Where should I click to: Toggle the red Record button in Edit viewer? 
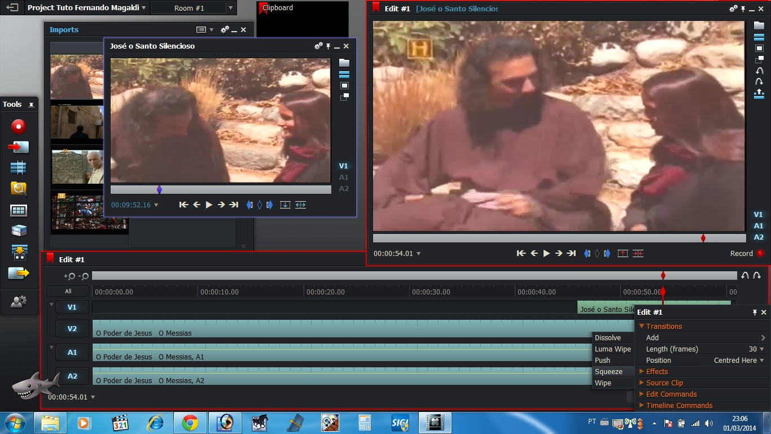pyautogui.click(x=760, y=253)
